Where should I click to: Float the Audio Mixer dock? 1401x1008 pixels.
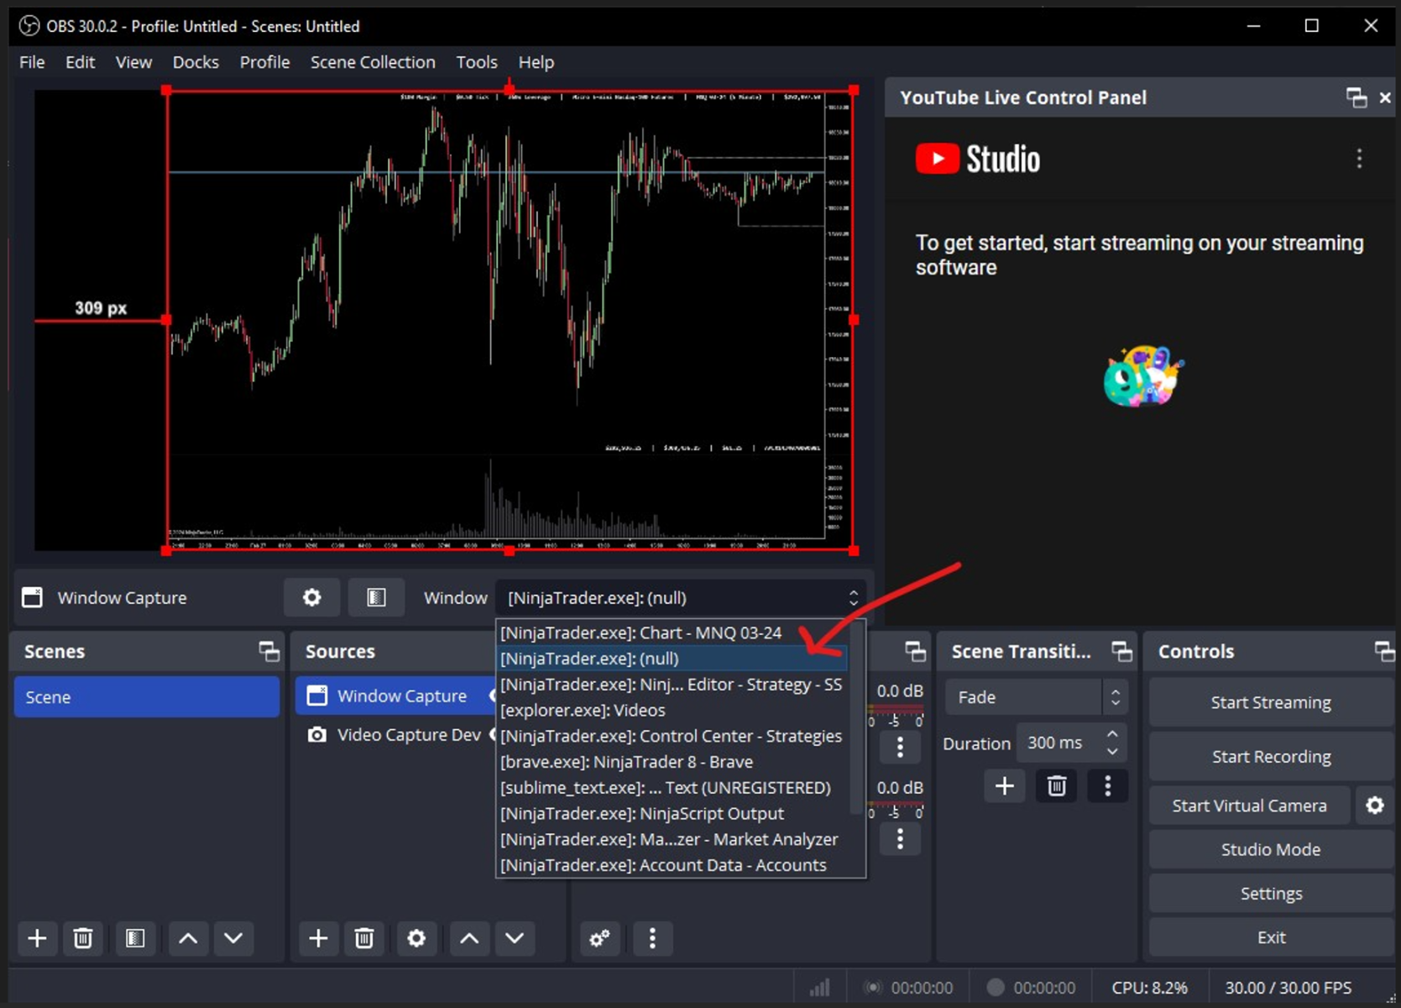[x=915, y=651]
